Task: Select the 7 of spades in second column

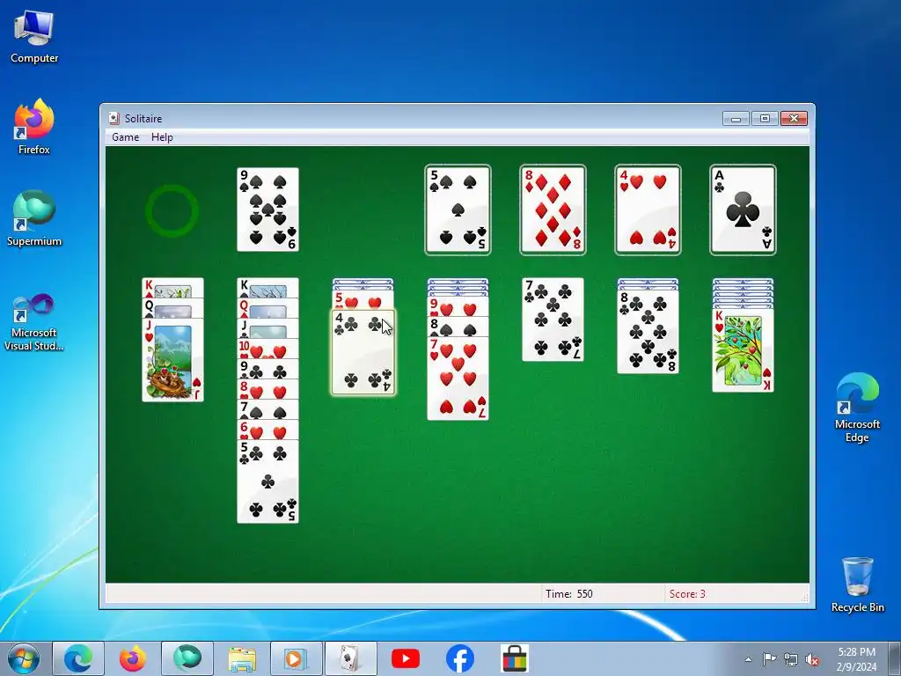Action: coord(267,409)
